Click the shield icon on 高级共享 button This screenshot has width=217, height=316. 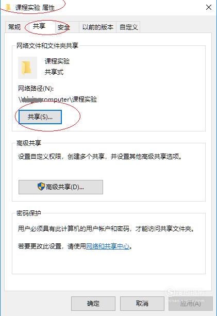tap(41, 187)
